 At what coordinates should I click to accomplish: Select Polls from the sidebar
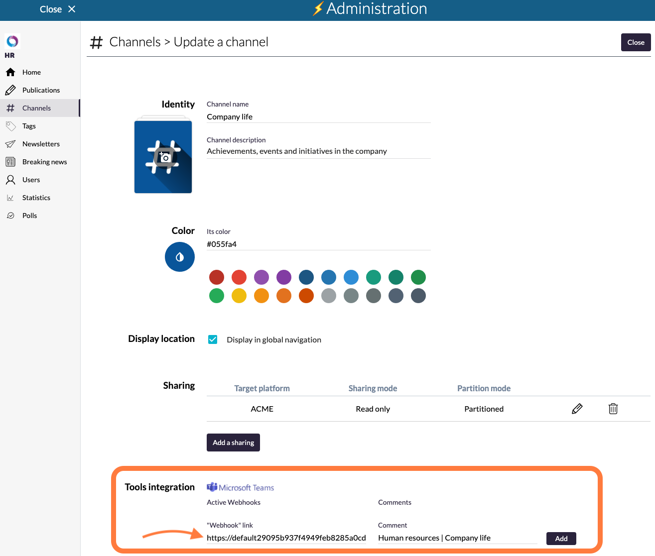(x=29, y=216)
